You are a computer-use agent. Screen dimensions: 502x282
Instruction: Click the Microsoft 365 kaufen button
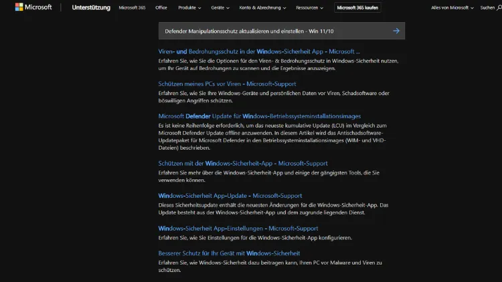(357, 7)
